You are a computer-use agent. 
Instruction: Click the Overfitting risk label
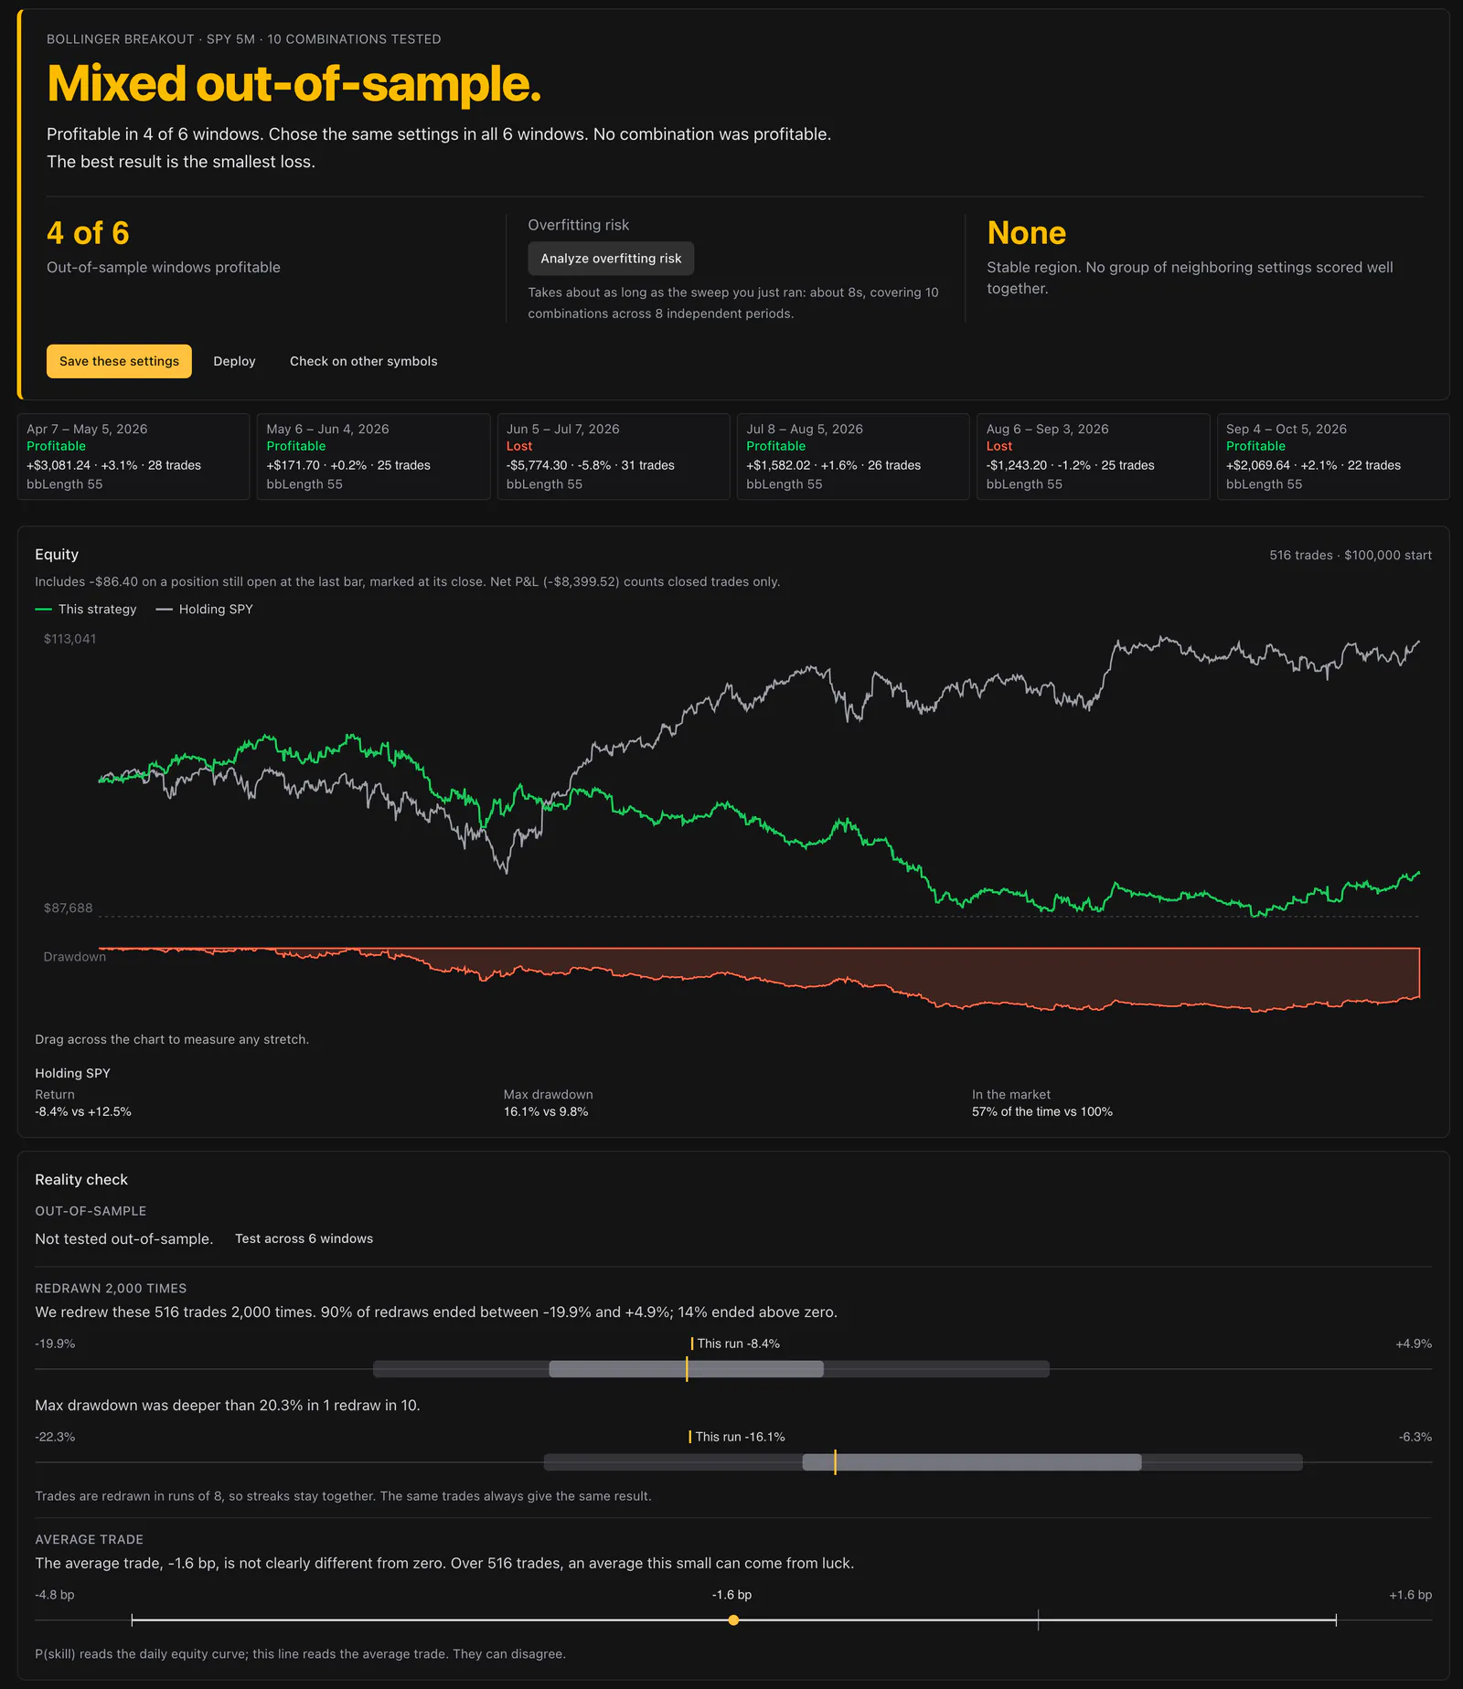click(x=578, y=225)
